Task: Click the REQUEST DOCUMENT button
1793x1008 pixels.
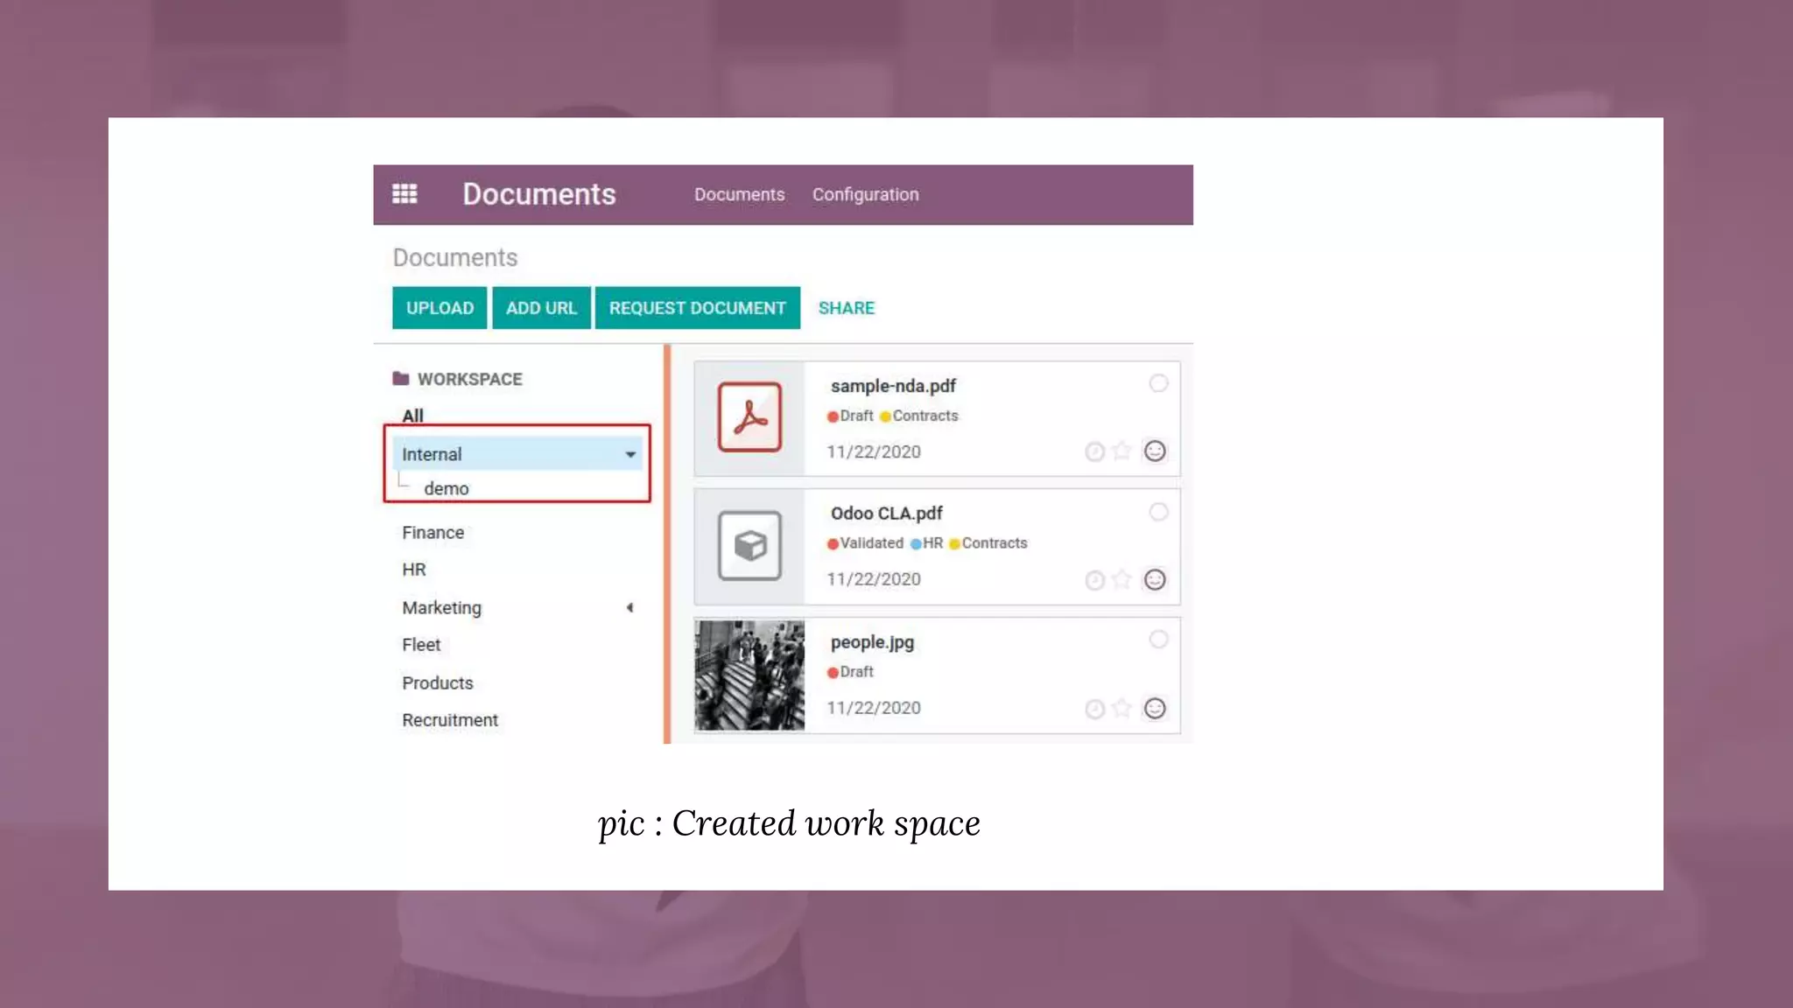Action: (697, 308)
